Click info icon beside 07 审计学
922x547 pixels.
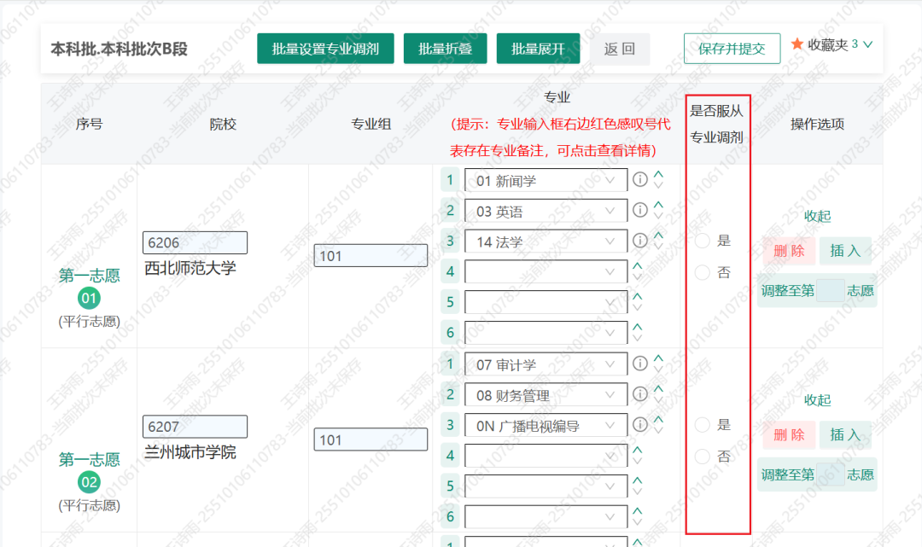639,364
